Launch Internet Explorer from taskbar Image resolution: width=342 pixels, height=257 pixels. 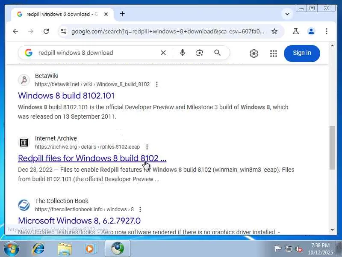click(38, 249)
